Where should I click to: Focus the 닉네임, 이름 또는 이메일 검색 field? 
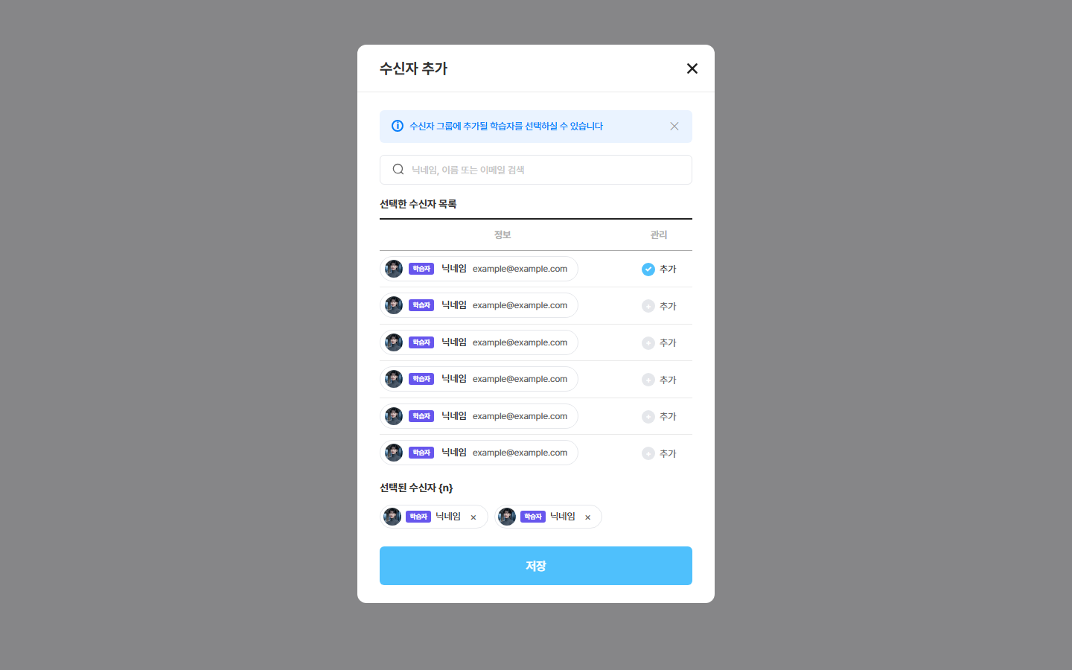536,170
